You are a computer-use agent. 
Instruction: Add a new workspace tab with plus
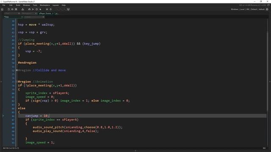coord(56,14)
